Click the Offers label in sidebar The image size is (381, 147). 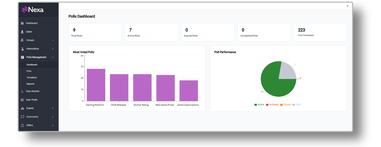[30, 125]
